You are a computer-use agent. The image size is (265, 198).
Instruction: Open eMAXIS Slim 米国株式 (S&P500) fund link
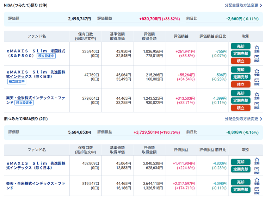36,53
